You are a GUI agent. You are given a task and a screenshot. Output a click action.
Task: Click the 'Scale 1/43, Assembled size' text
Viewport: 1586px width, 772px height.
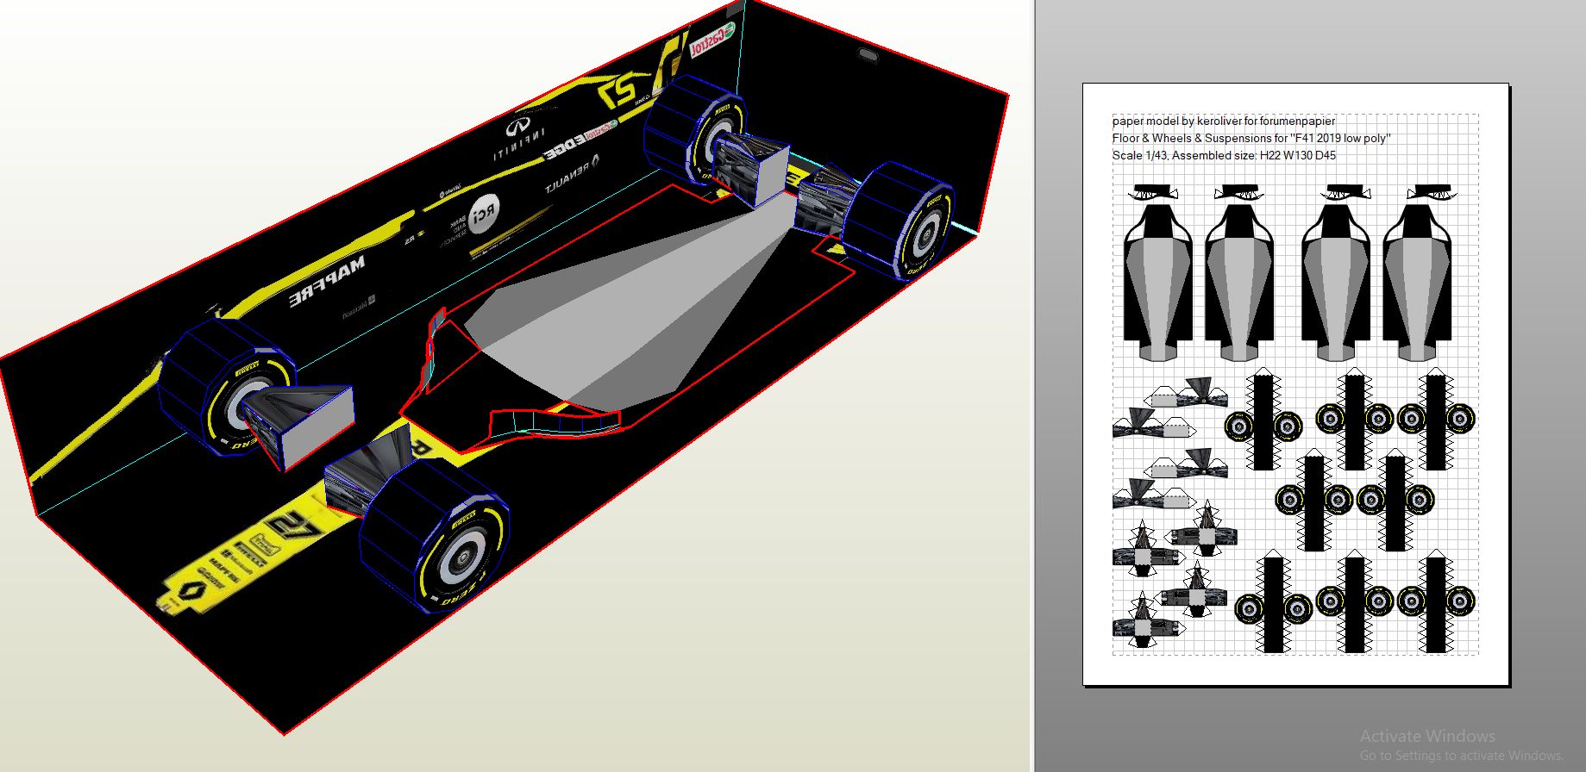pyautogui.click(x=1224, y=155)
